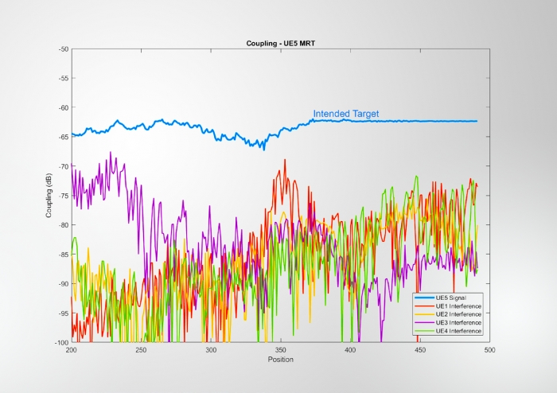Click the 'Position' x-axis label
The image size is (557, 393).
(281, 360)
